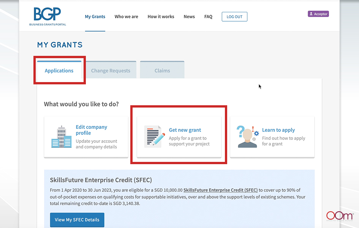Click the SkillsFuture Enterprise Credit (SFEC) heading
The width and height of the screenshot is (359, 228).
coord(101,180)
